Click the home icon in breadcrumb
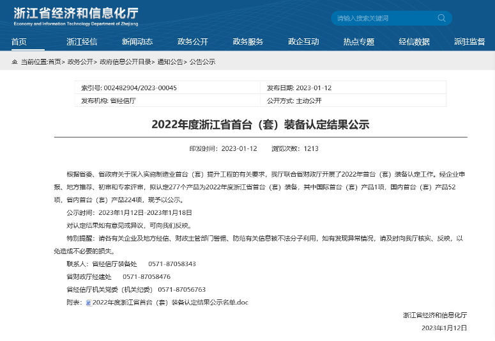 tap(15, 62)
